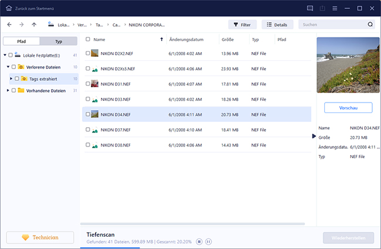Switch to the Pfad tab
381x249 pixels.
click(21, 41)
